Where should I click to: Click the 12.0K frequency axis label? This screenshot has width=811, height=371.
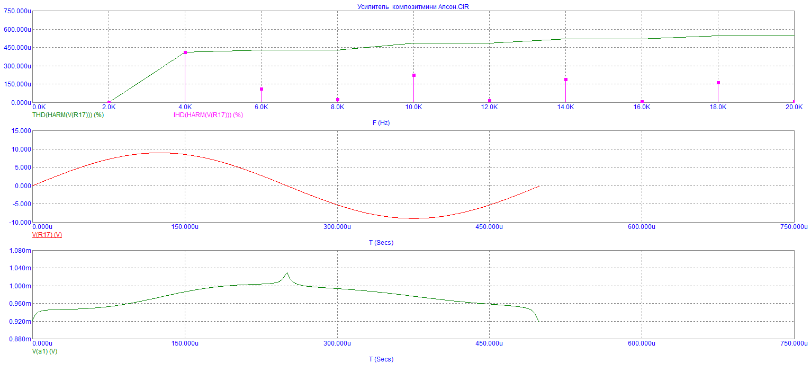tap(490, 107)
